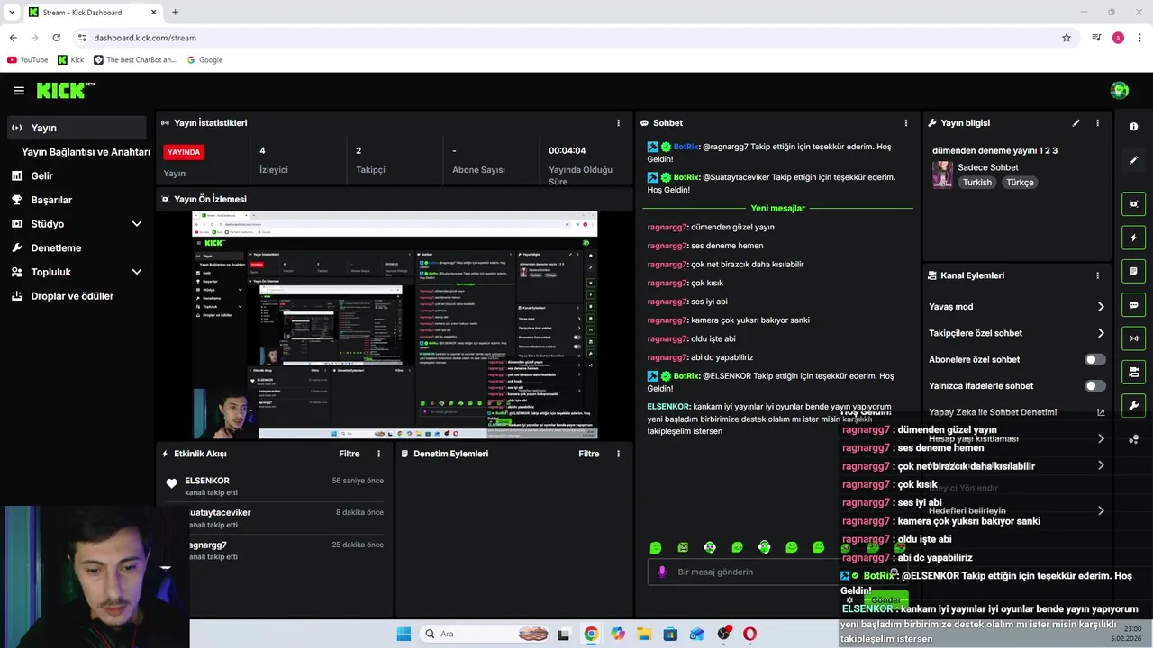Open the Filtre dropdown in Denetim Eylemleri
Viewport: 1153px width, 648px height.
click(589, 454)
